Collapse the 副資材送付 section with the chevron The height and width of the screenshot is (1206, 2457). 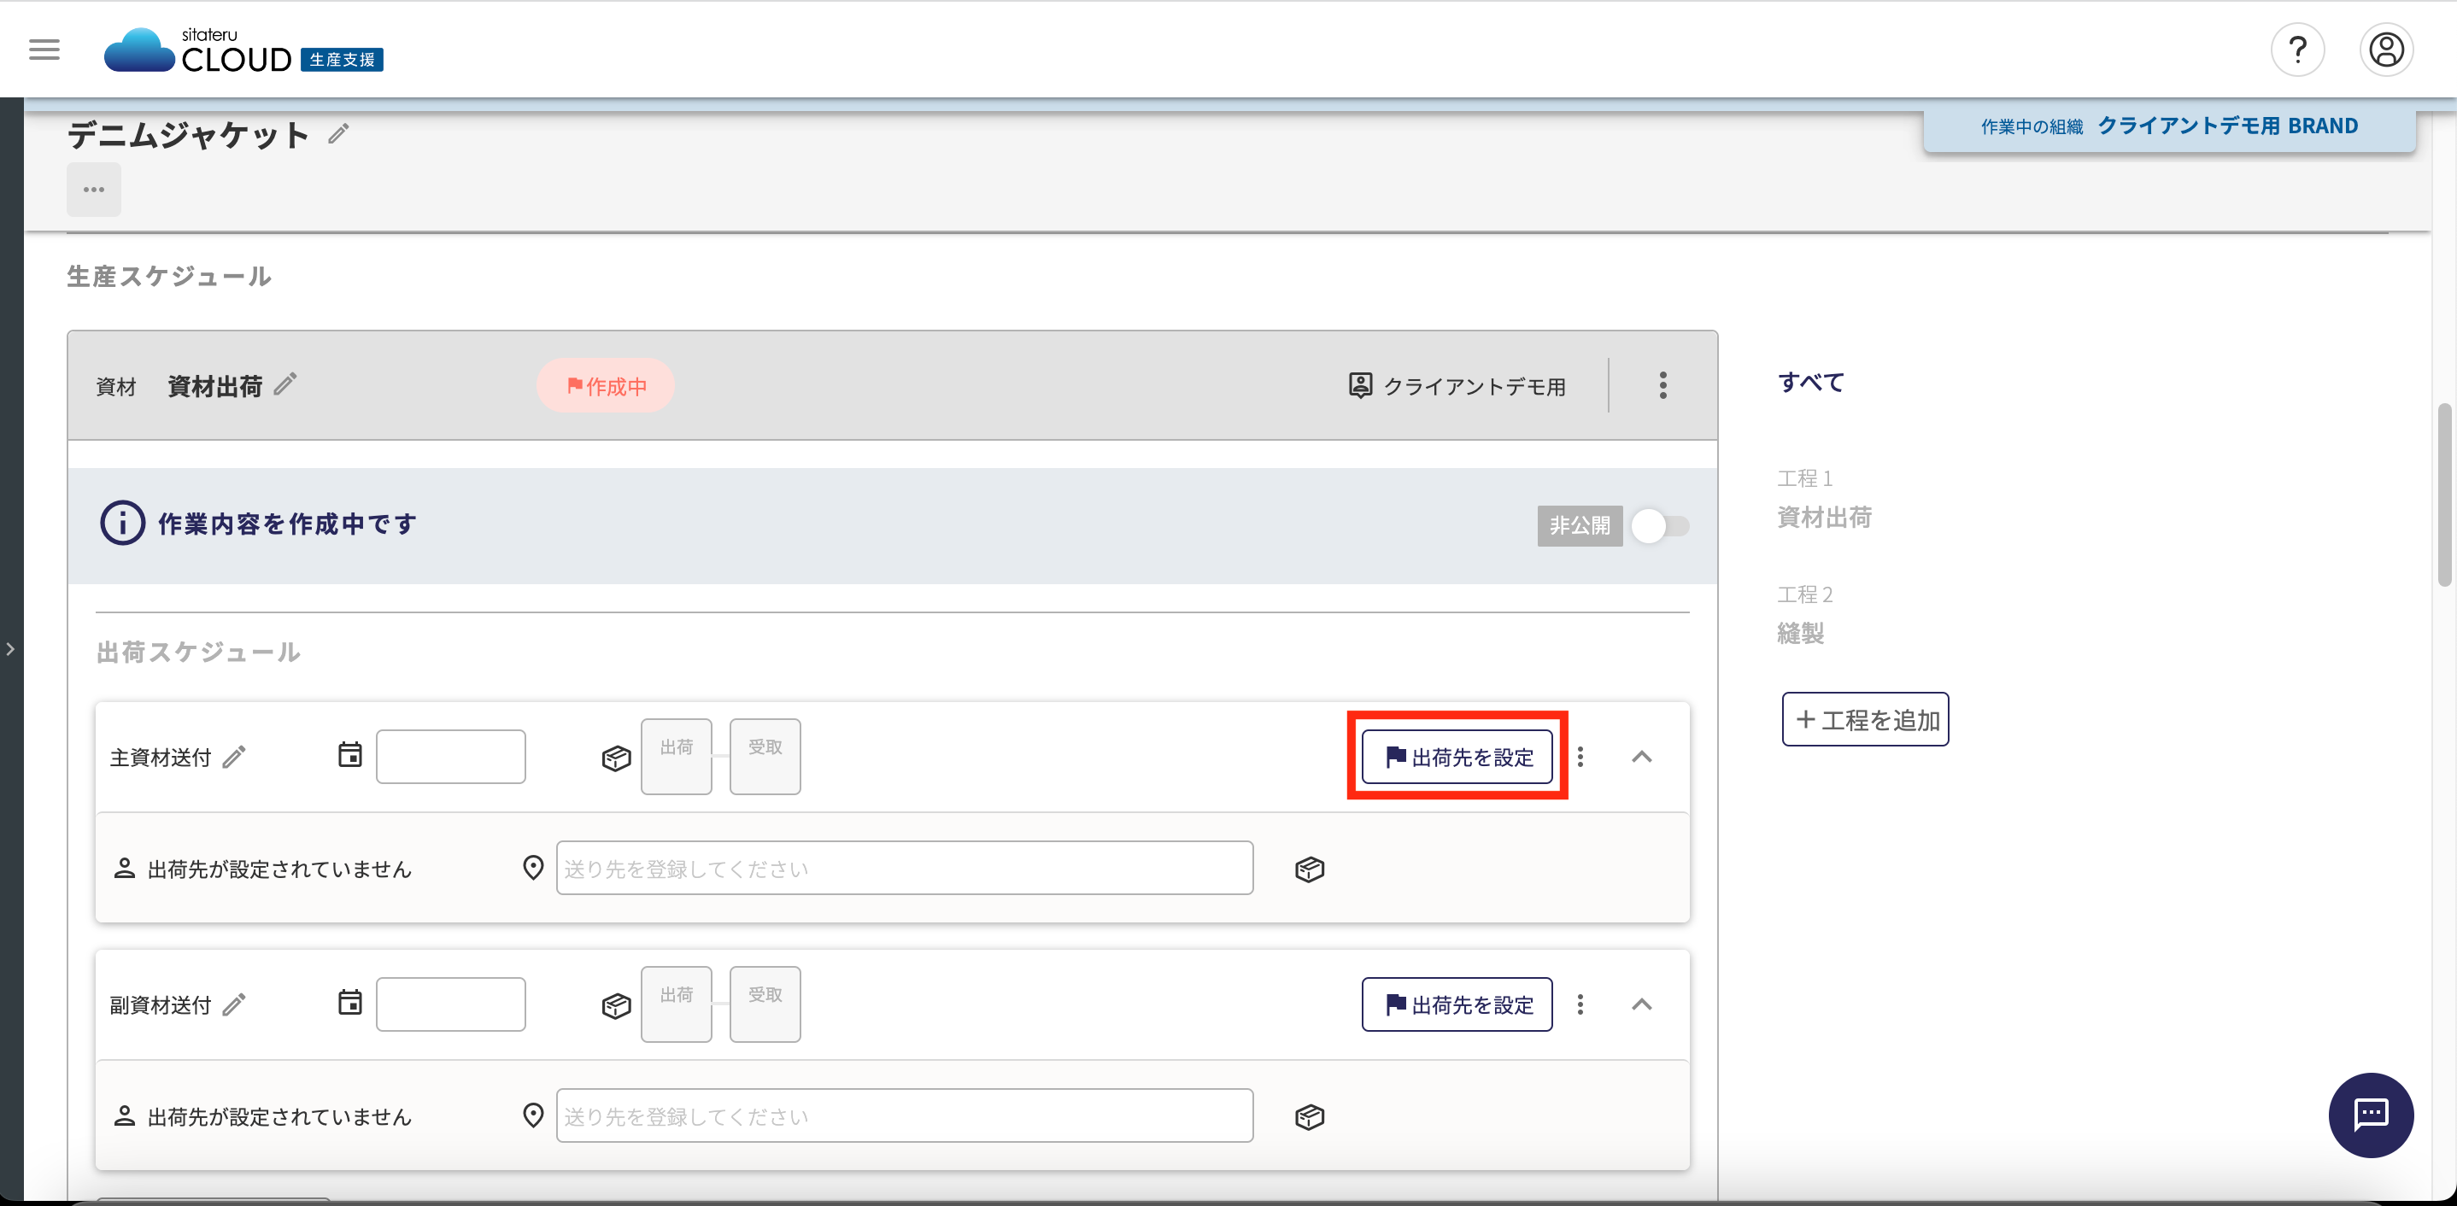[x=1641, y=1004]
